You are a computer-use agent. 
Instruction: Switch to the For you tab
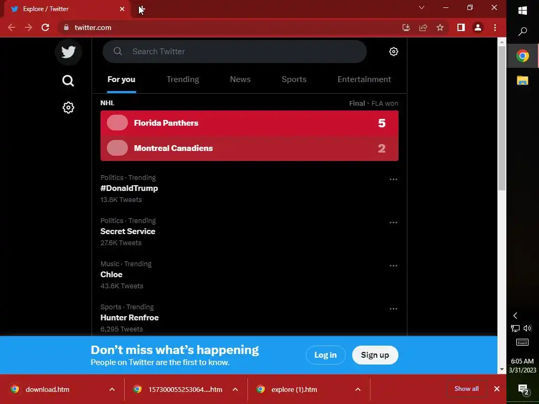tap(122, 79)
